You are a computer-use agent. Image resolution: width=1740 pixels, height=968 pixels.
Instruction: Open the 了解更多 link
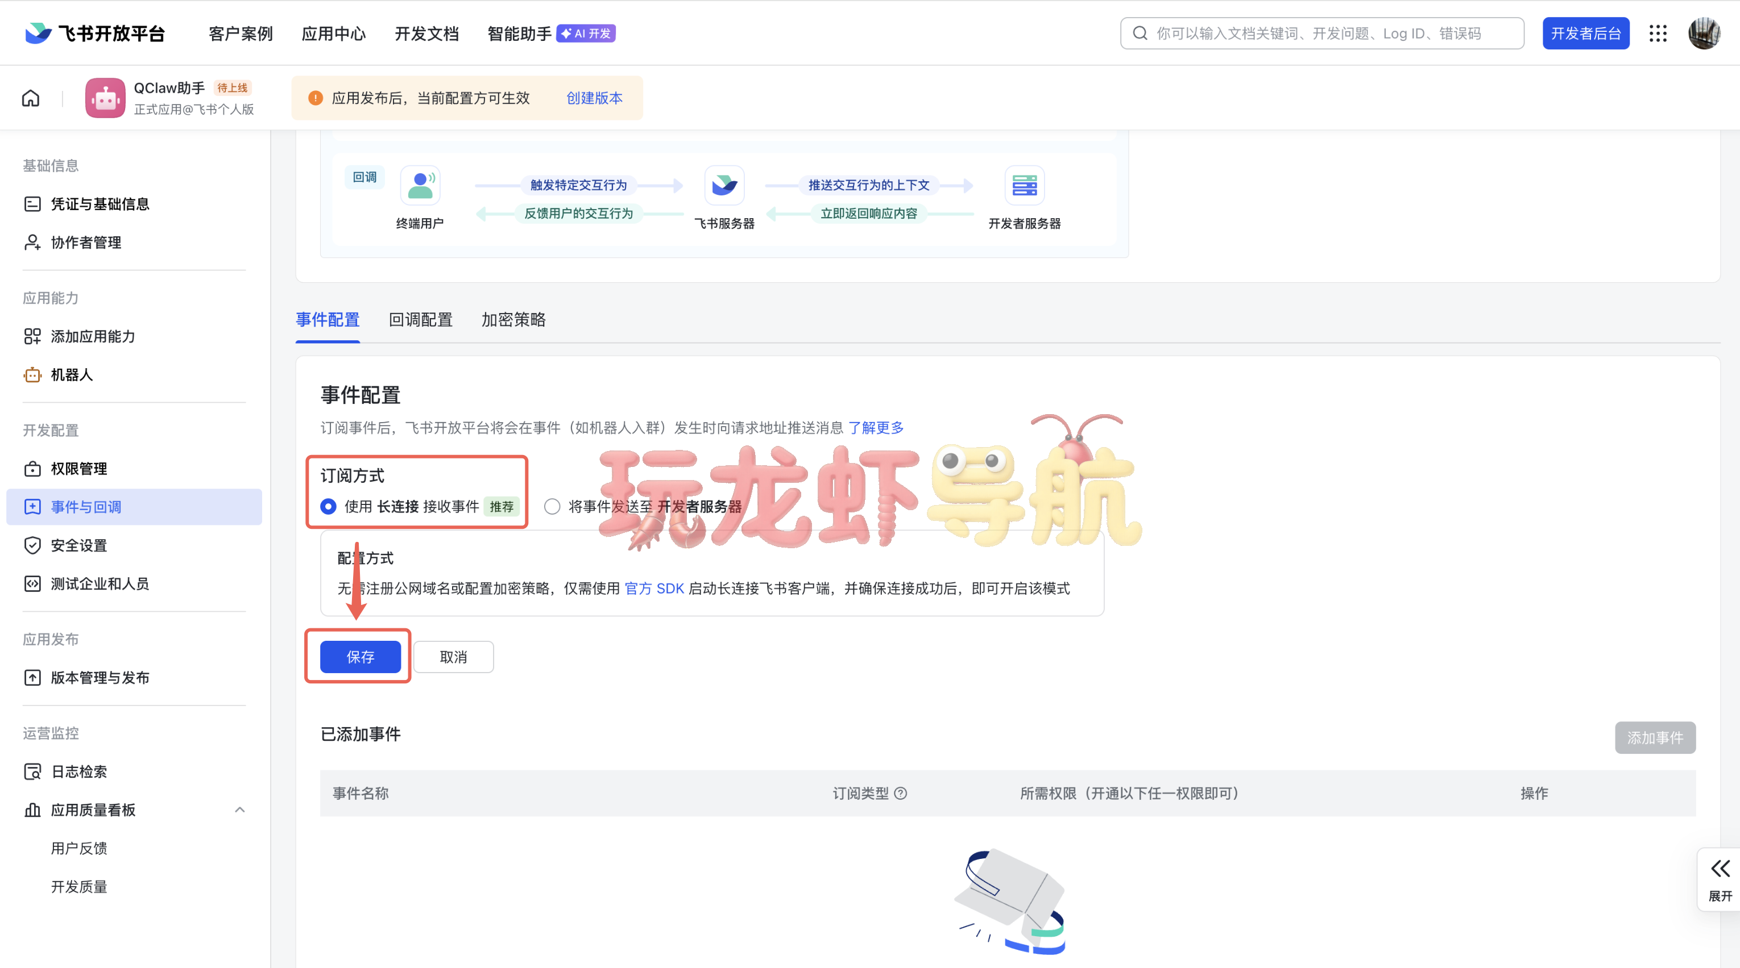click(x=876, y=428)
